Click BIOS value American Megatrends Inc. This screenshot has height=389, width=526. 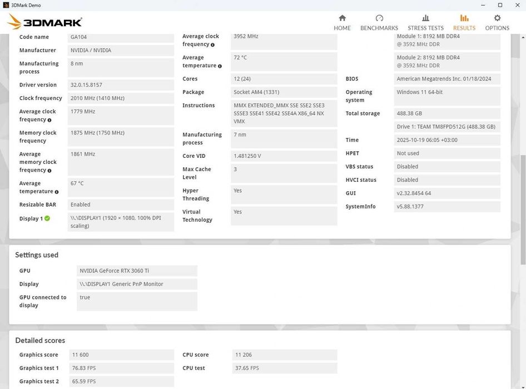click(447, 79)
